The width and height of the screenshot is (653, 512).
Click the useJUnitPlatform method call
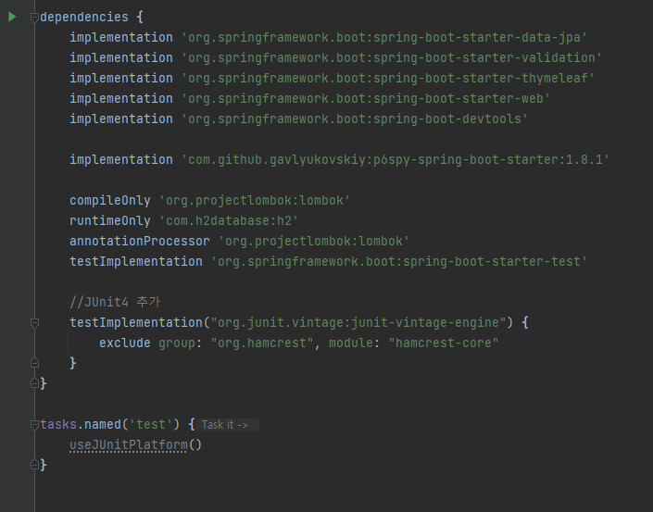pos(128,445)
